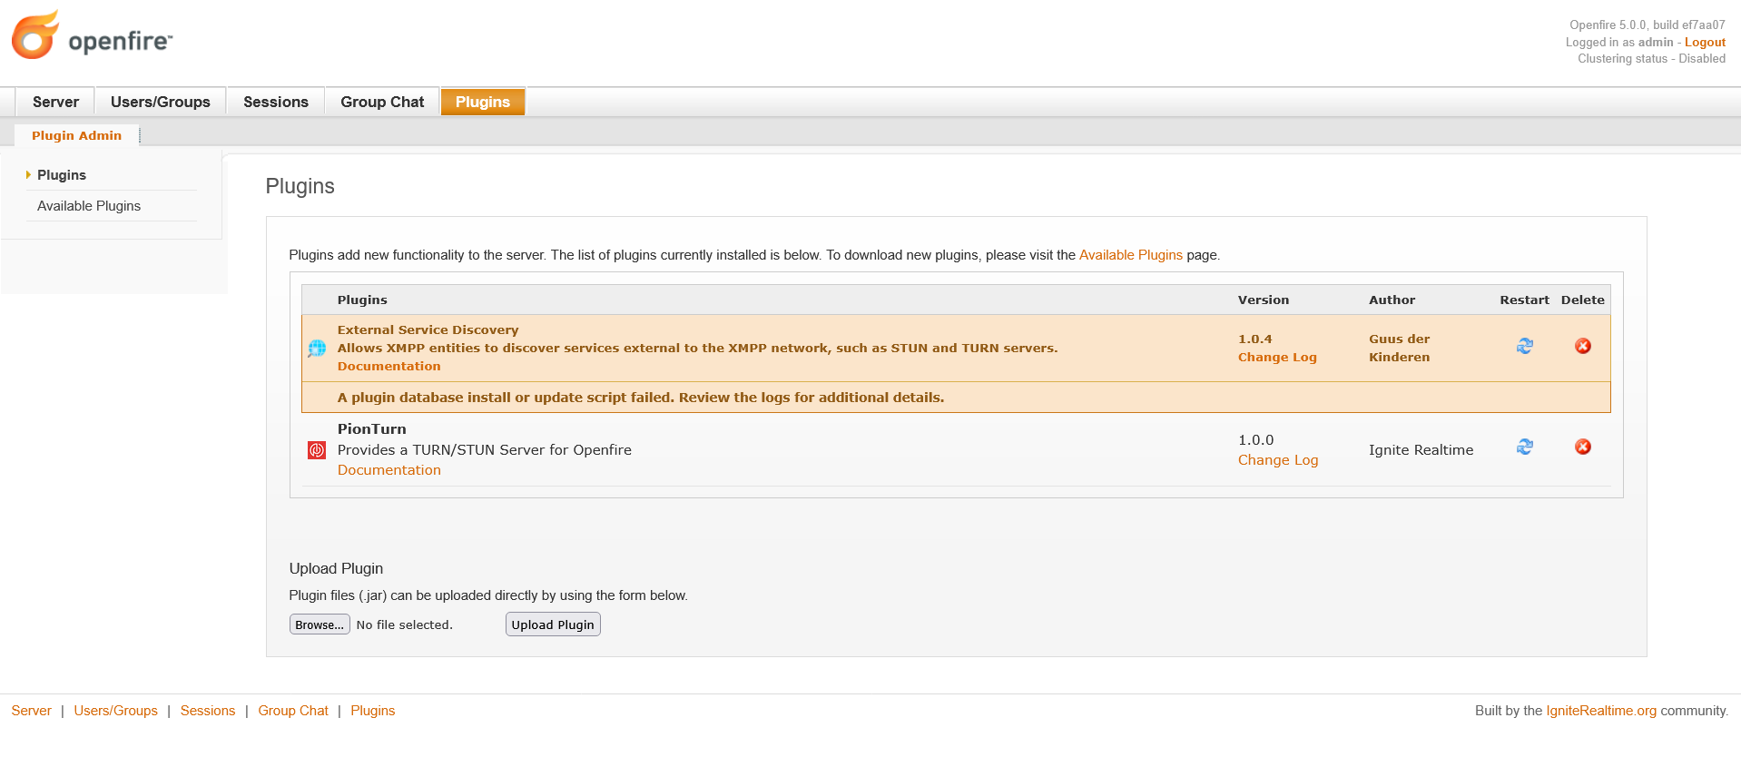Click the Openfire 5.0.0 build text
Image resolution: width=1741 pixels, height=767 pixels.
pos(1648,25)
